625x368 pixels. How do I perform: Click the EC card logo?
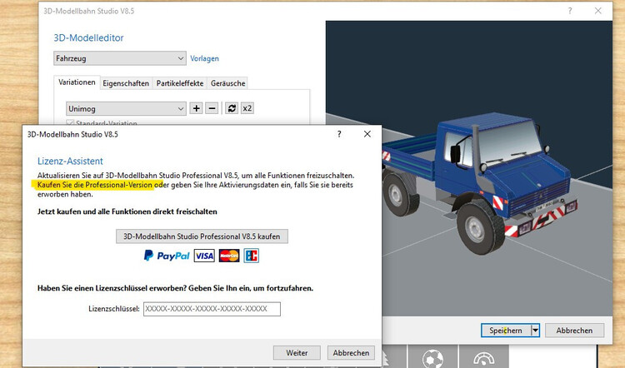tap(251, 256)
